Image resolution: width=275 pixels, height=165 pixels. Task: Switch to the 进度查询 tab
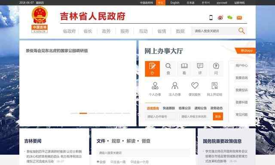(x=153, y=108)
